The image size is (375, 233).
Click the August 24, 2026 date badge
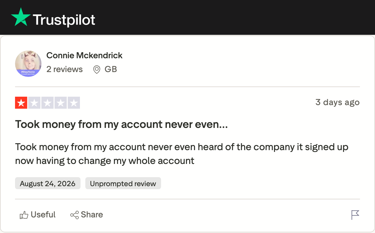[x=48, y=183]
